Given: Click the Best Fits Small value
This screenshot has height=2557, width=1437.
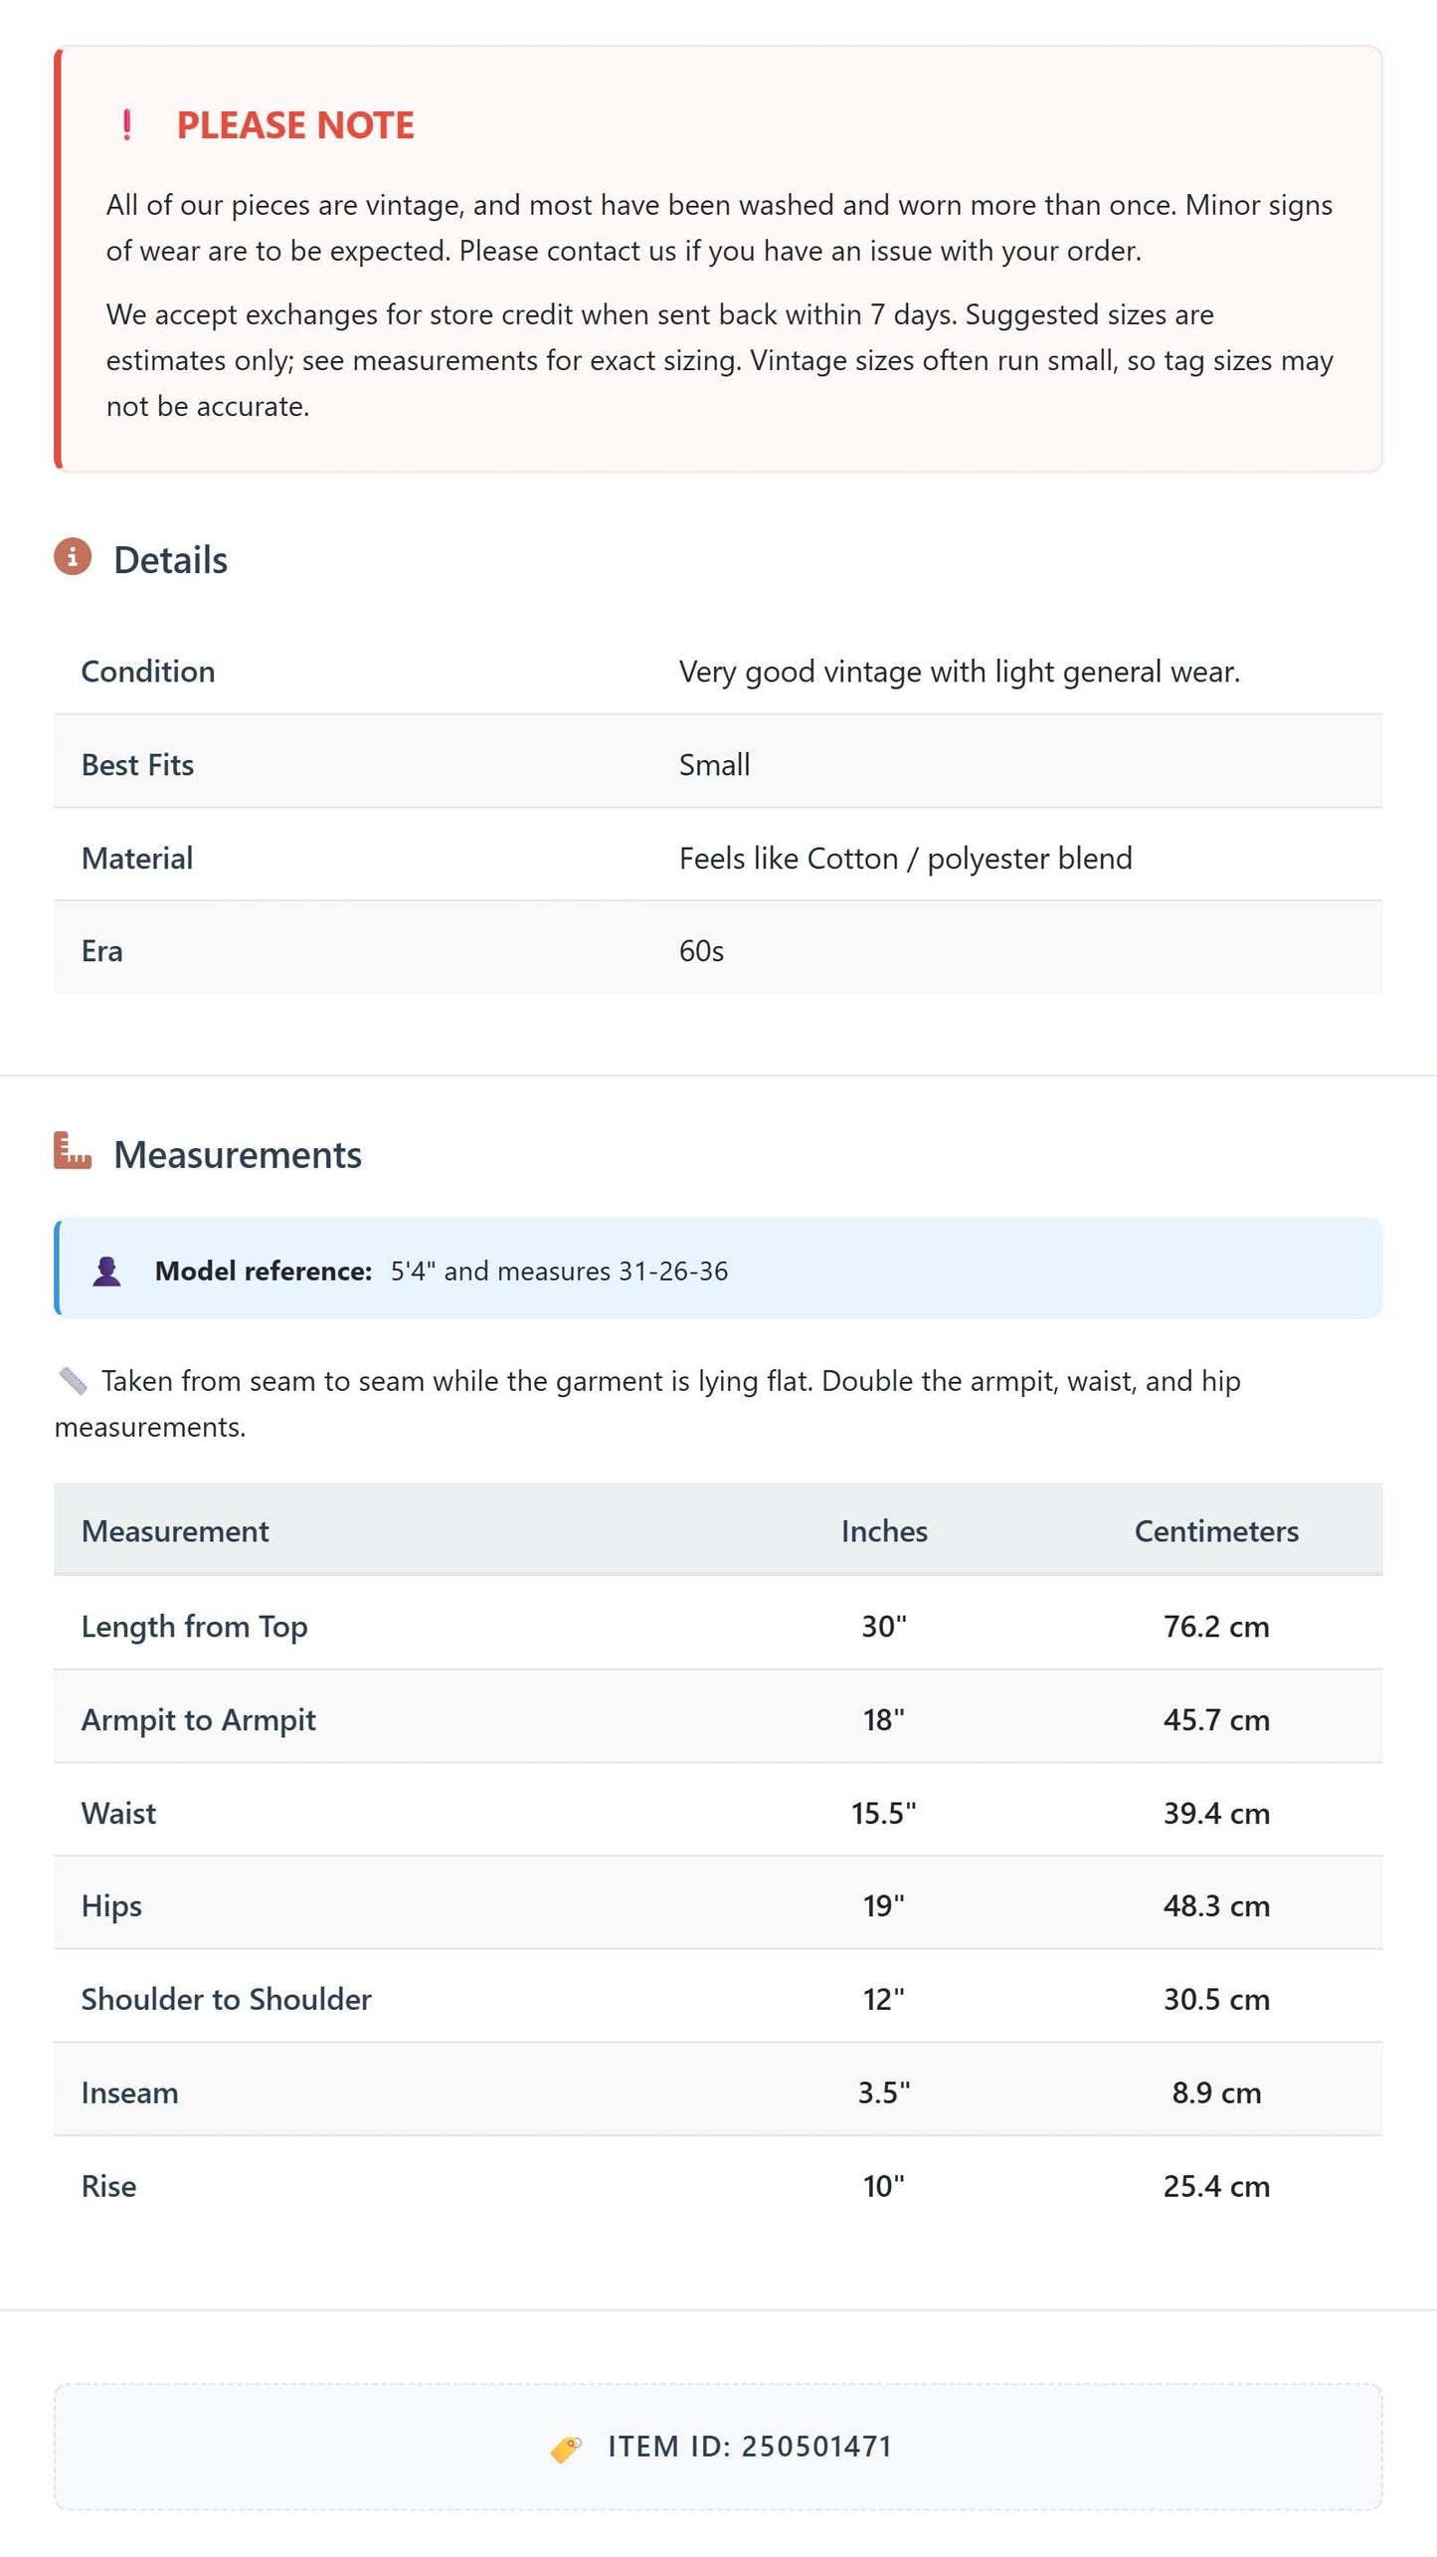Looking at the screenshot, I should click(714, 765).
